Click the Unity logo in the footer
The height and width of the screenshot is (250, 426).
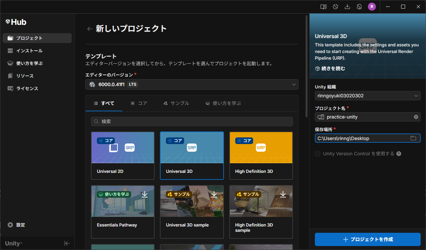[14, 243]
